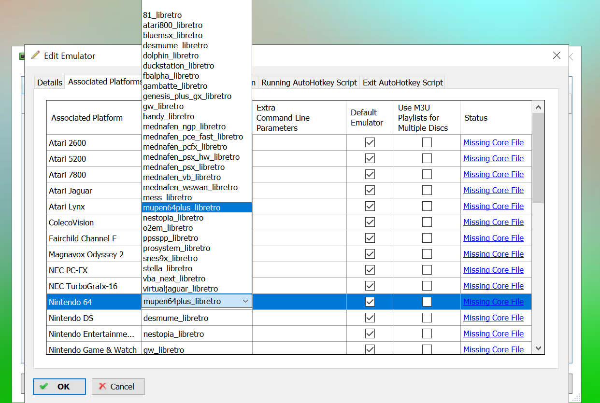Click nestopia_libretro cell in Nintendo Entertainment row
The width and height of the screenshot is (600, 403).
[197, 334]
